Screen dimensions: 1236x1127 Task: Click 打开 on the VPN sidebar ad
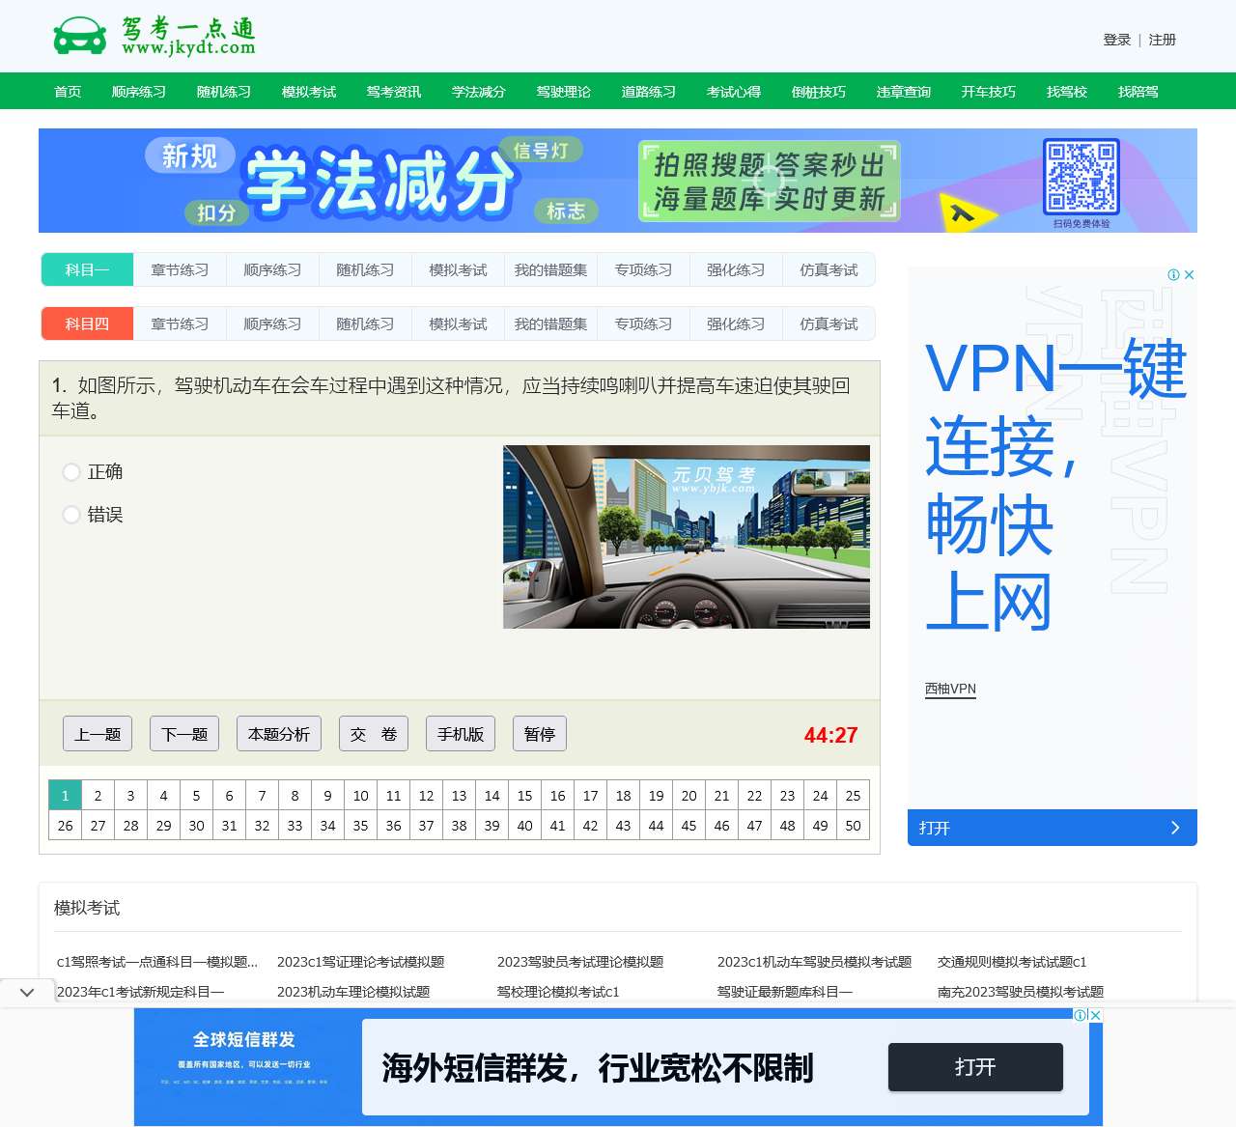1052,828
